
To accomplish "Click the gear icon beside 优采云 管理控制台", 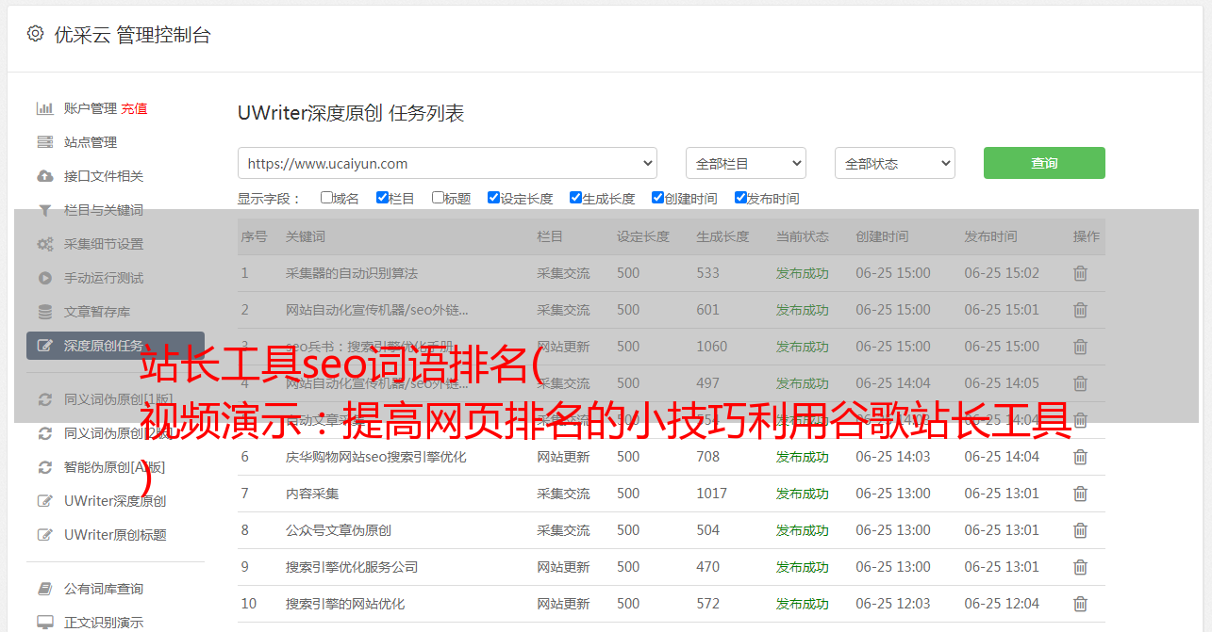I will click(35, 34).
